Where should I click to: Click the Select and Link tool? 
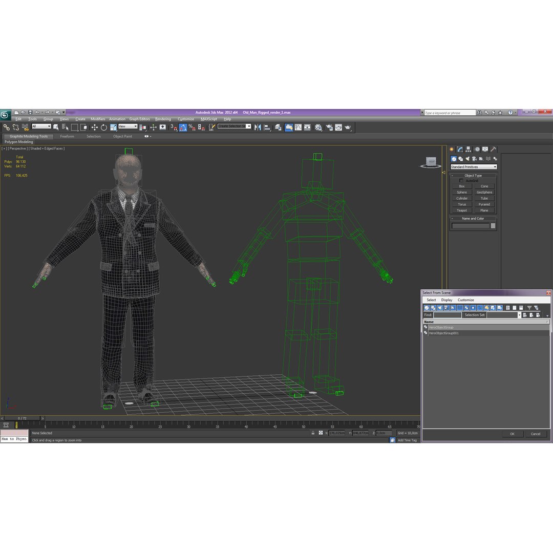coord(6,127)
